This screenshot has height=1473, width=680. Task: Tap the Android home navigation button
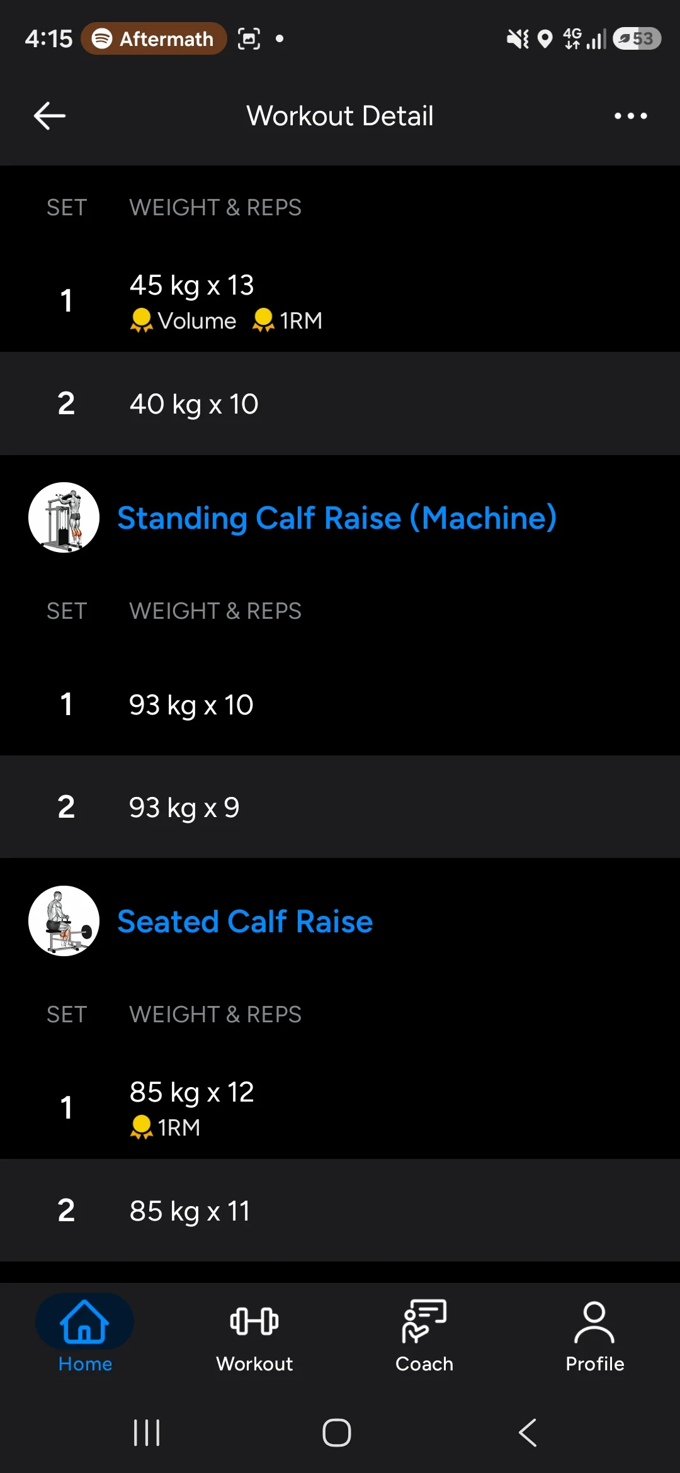[337, 1433]
